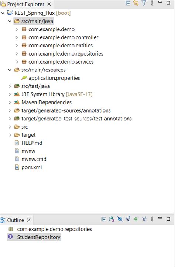
Task: Click com.example.demo.controller package icon
Action: click(x=24, y=37)
